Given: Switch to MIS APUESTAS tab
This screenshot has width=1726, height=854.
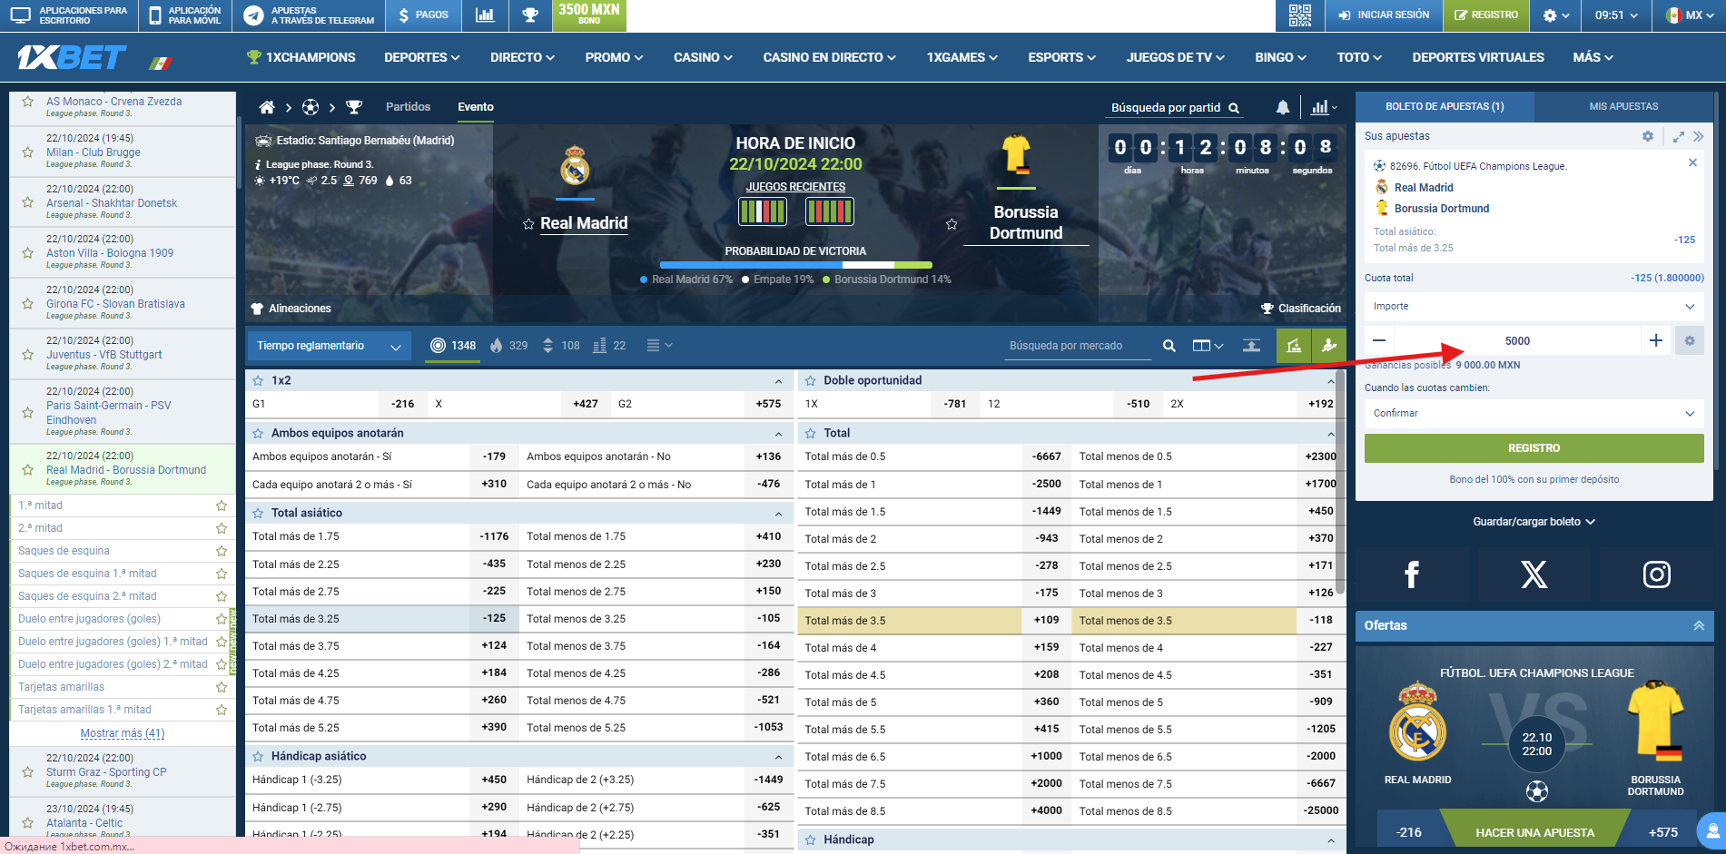Looking at the screenshot, I should 1623,107.
